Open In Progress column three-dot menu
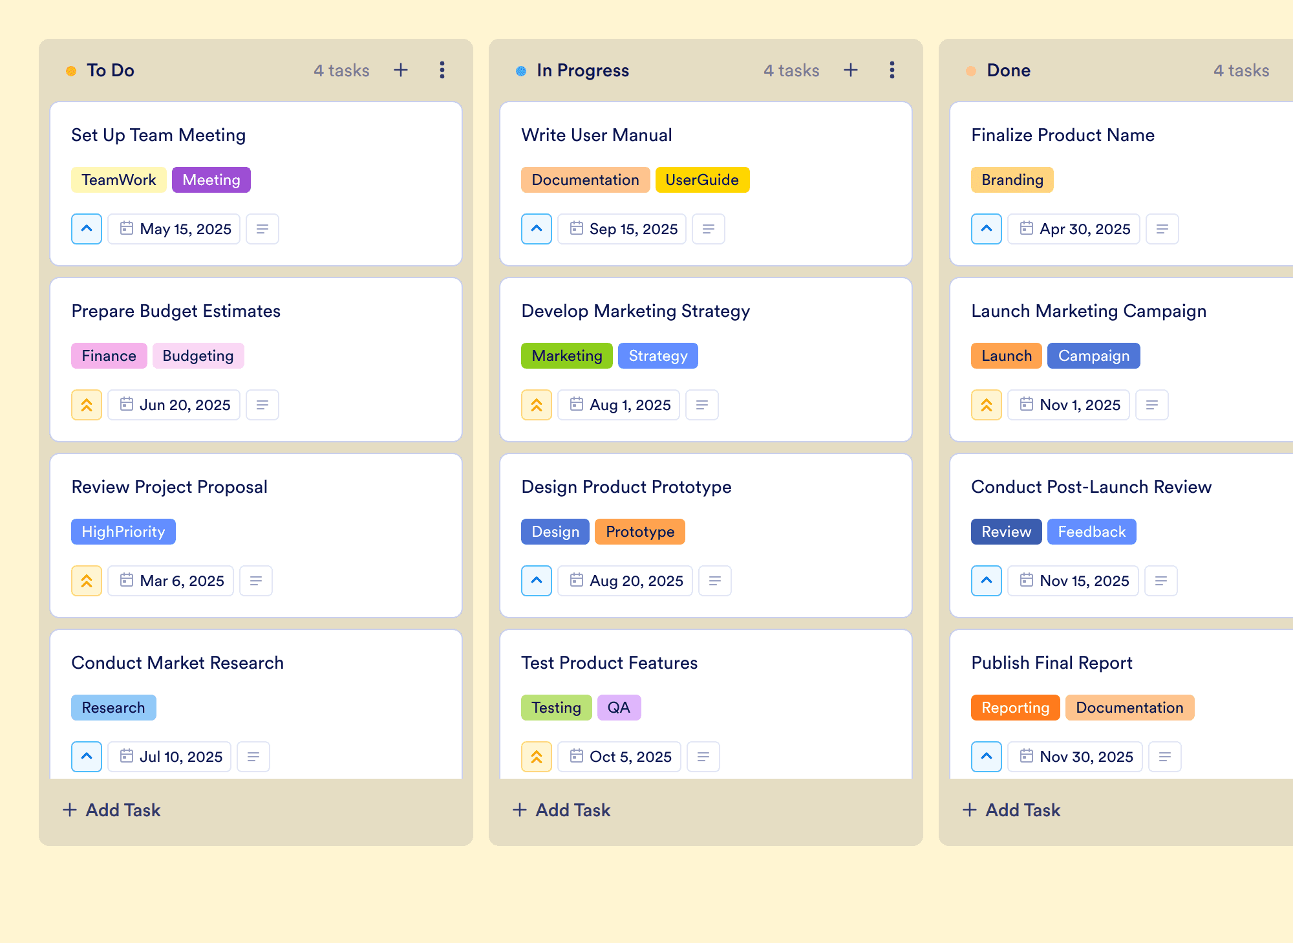This screenshot has height=943, width=1293. click(892, 70)
